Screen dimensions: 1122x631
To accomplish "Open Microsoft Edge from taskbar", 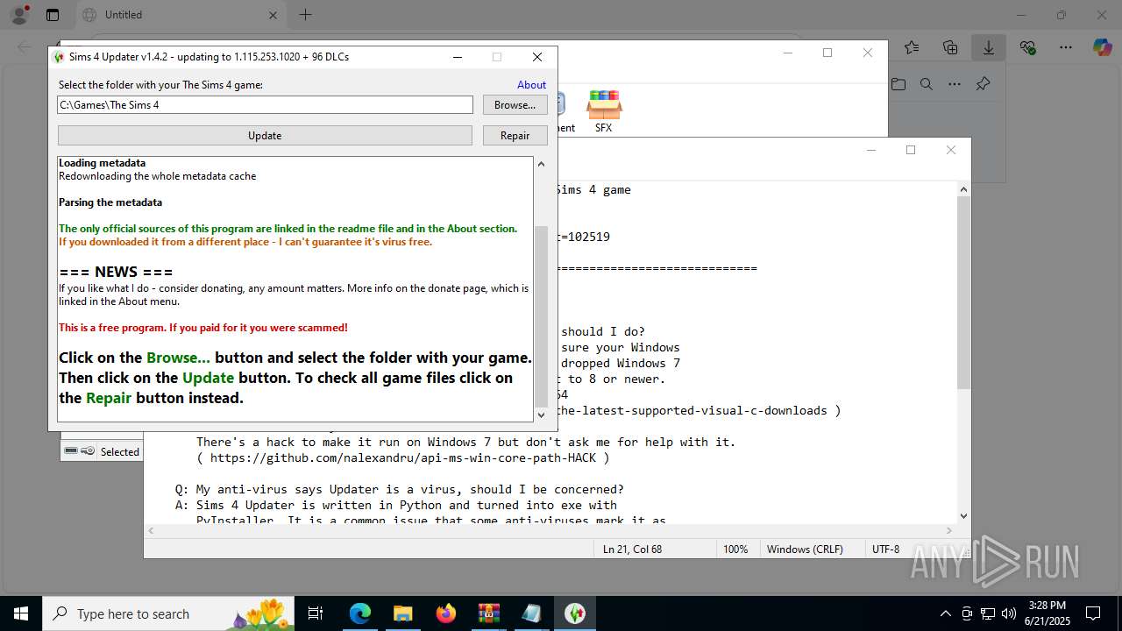I will 360,613.
